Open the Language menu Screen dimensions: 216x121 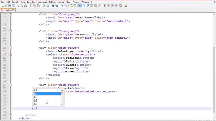(x=42, y=2)
